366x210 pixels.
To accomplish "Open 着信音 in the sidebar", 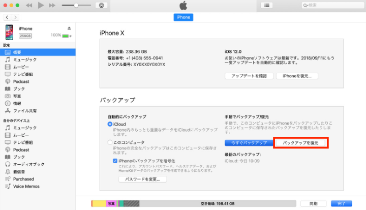I will 38,172.
